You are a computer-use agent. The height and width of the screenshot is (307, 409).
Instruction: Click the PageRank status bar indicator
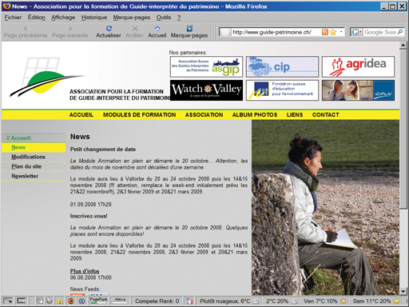point(99,301)
